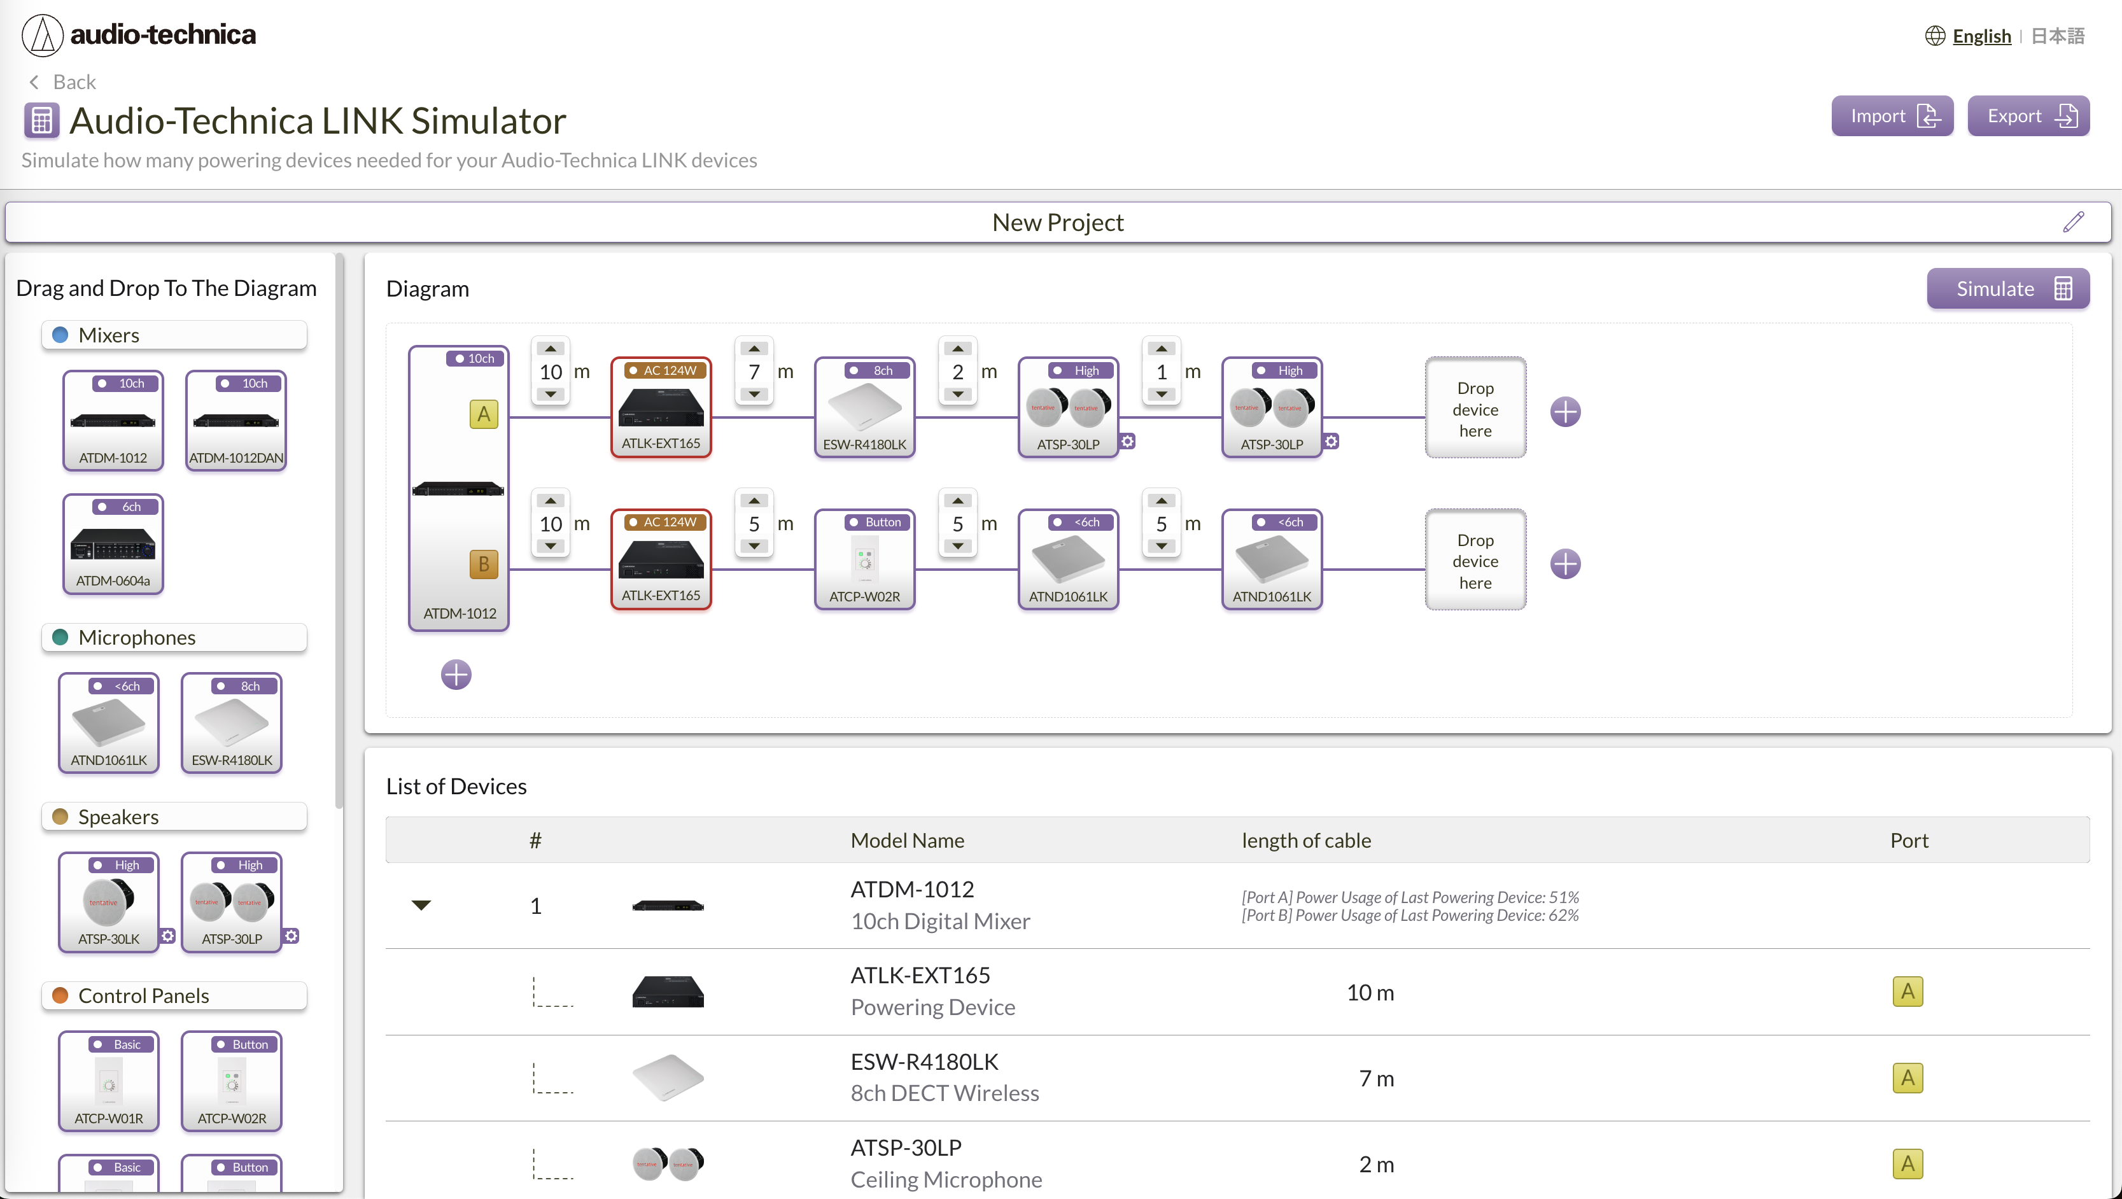Image resolution: width=2122 pixels, height=1199 pixels.
Task: Add new mixer with plus icon below ATDM-1012
Action: click(x=456, y=675)
